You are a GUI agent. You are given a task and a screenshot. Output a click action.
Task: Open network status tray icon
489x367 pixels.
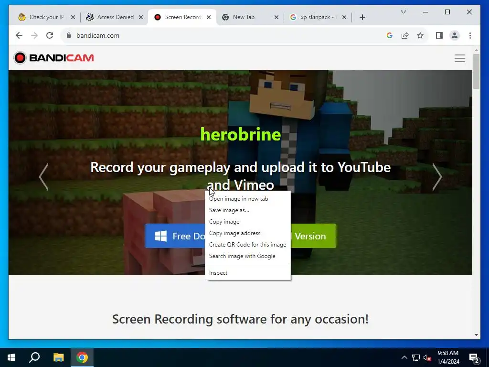click(x=416, y=357)
